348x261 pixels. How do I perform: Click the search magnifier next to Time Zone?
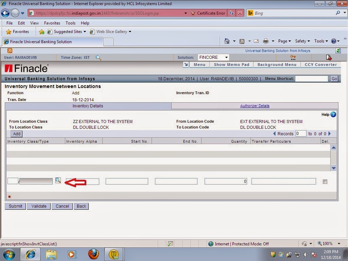point(99,58)
